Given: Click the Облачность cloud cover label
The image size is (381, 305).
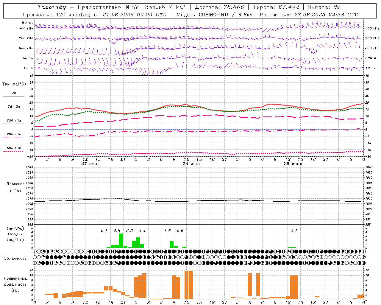Looking at the screenshot, I should click(15, 259).
